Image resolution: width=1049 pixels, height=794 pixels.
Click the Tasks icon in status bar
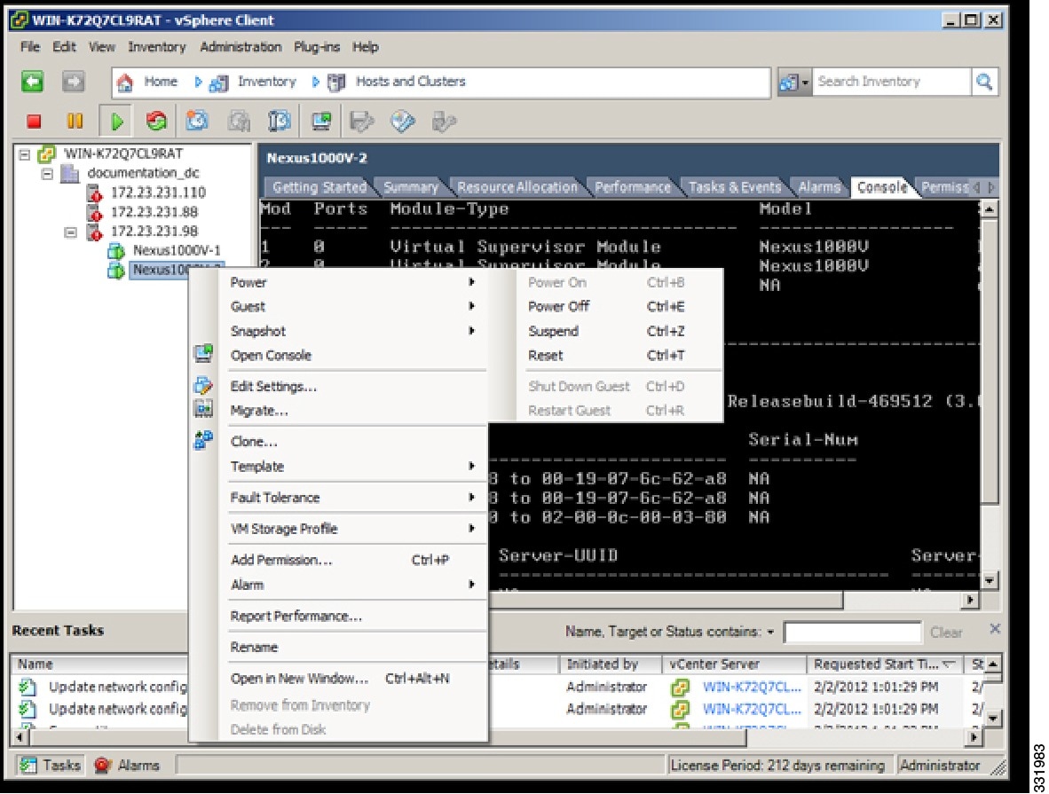pyautogui.click(x=28, y=765)
